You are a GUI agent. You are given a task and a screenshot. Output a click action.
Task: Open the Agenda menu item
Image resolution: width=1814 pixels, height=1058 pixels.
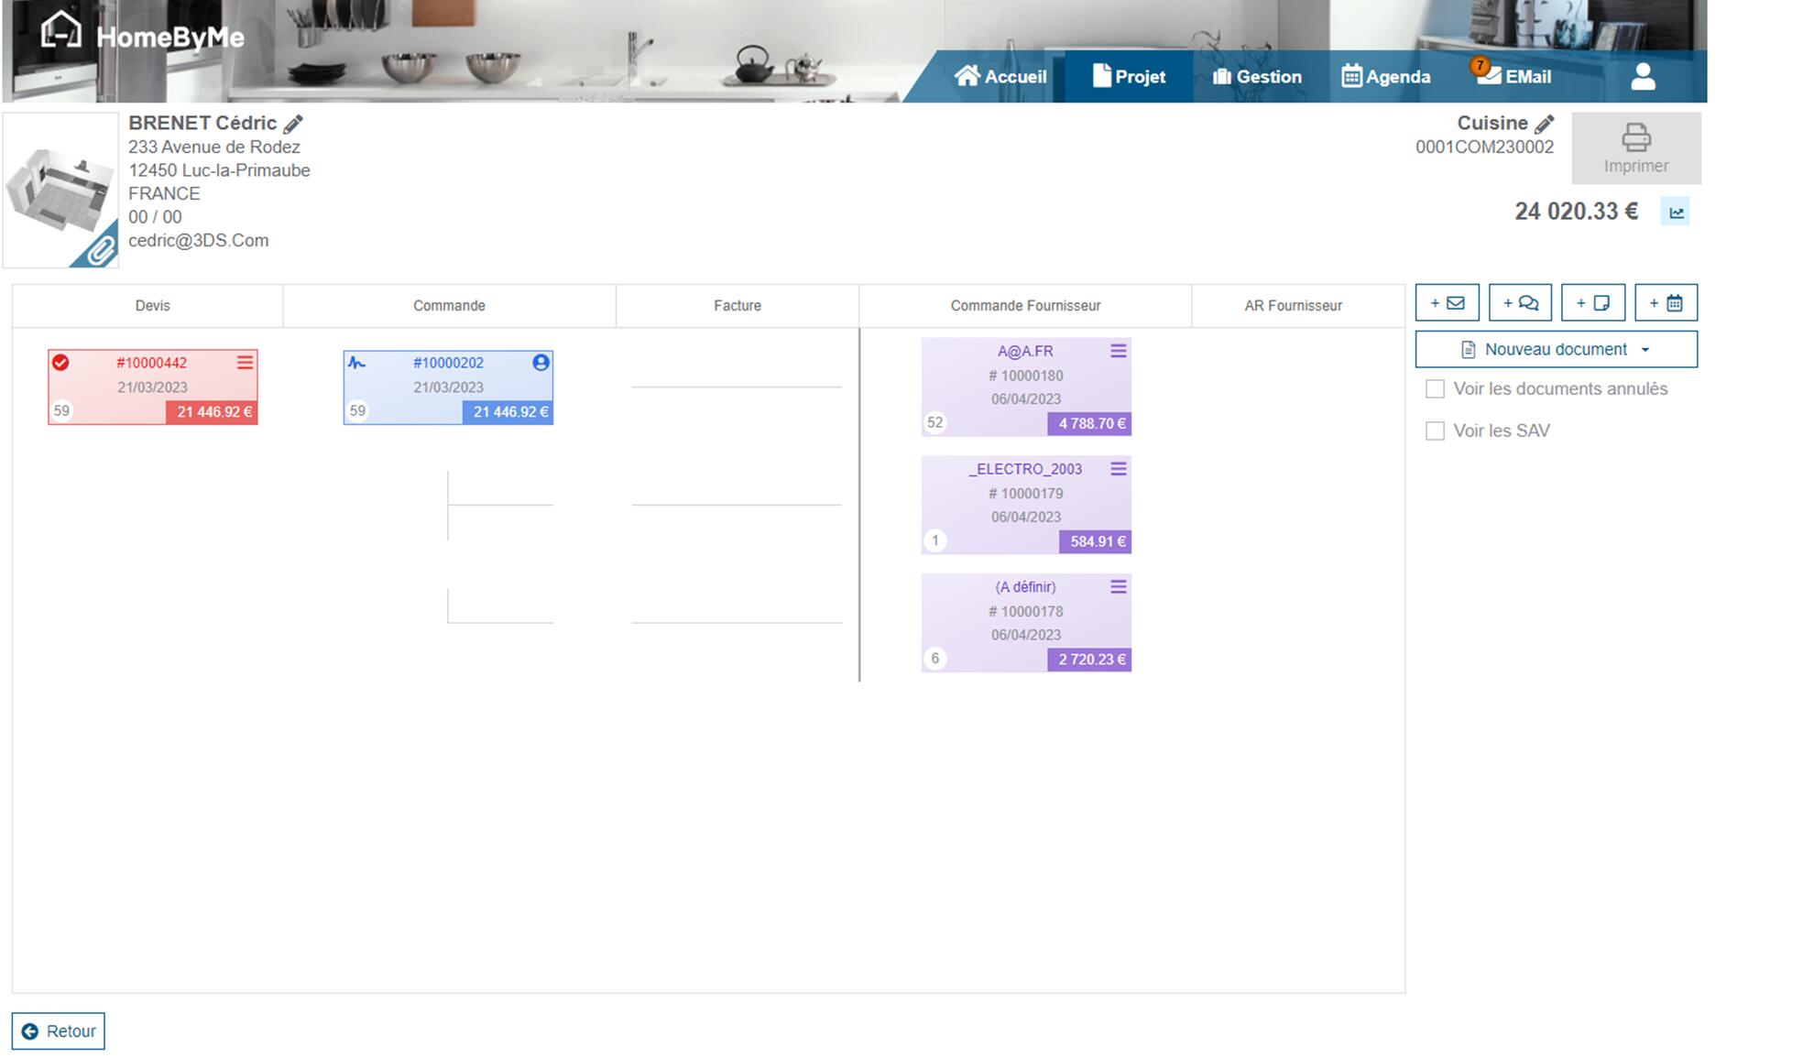point(1385,77)
